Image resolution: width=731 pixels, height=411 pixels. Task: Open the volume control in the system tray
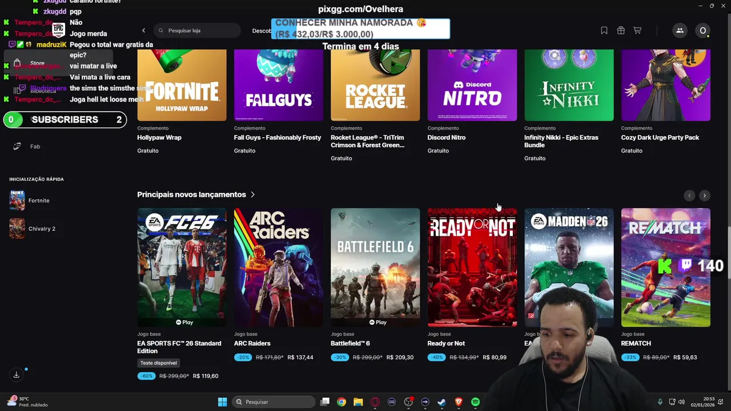pyautogui.click(x=681, y=402)
